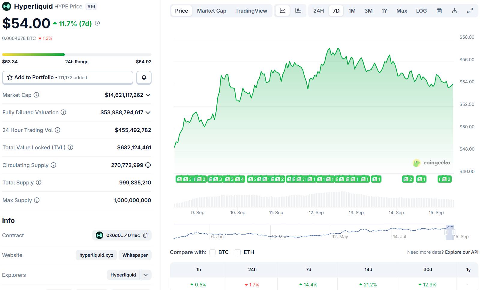
Task: Click the 24h range high $54.92
Action: pos(144,62)
